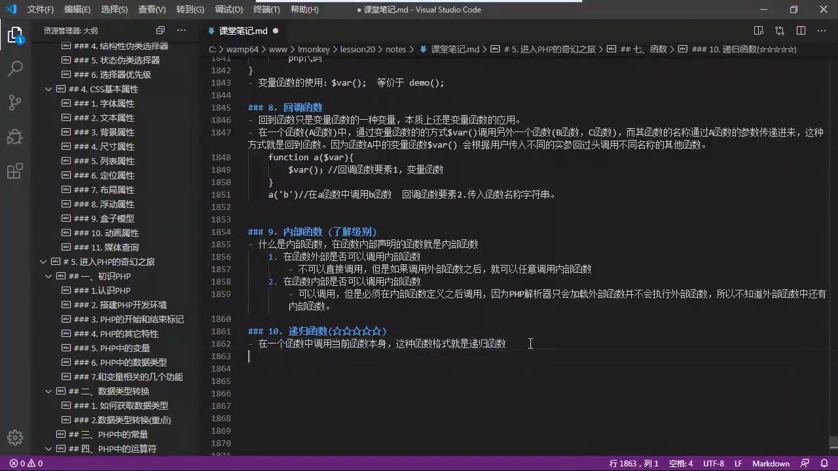The height and width of the screenshot is (471, 838).
Task: Collapse all outline items icon
Action: pos(160,30)
